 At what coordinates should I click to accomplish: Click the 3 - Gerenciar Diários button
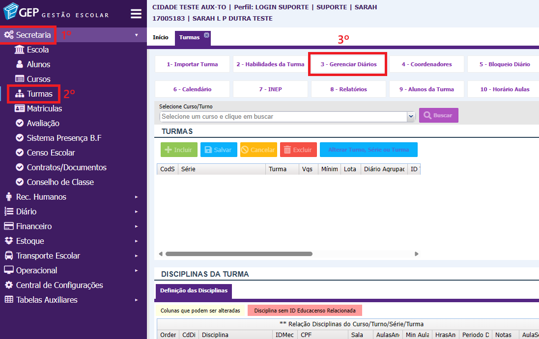348,64
